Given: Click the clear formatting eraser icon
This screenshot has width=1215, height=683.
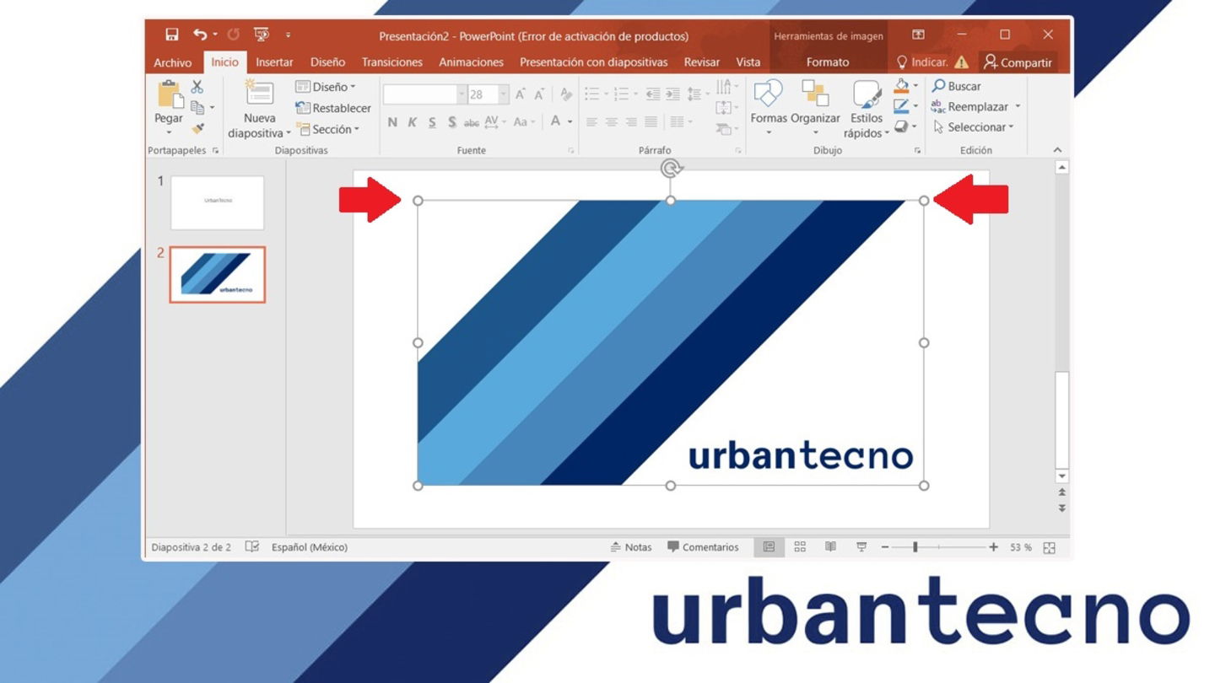Looking at the screenshot, I should 565,94.
